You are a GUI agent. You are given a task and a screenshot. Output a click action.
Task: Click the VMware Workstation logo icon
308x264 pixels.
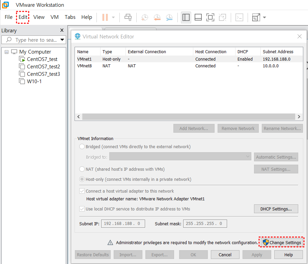click(x=5, y=5)
